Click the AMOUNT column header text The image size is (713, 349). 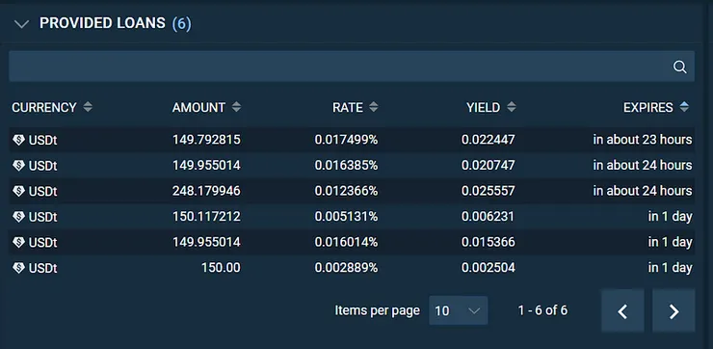(198, 107)
